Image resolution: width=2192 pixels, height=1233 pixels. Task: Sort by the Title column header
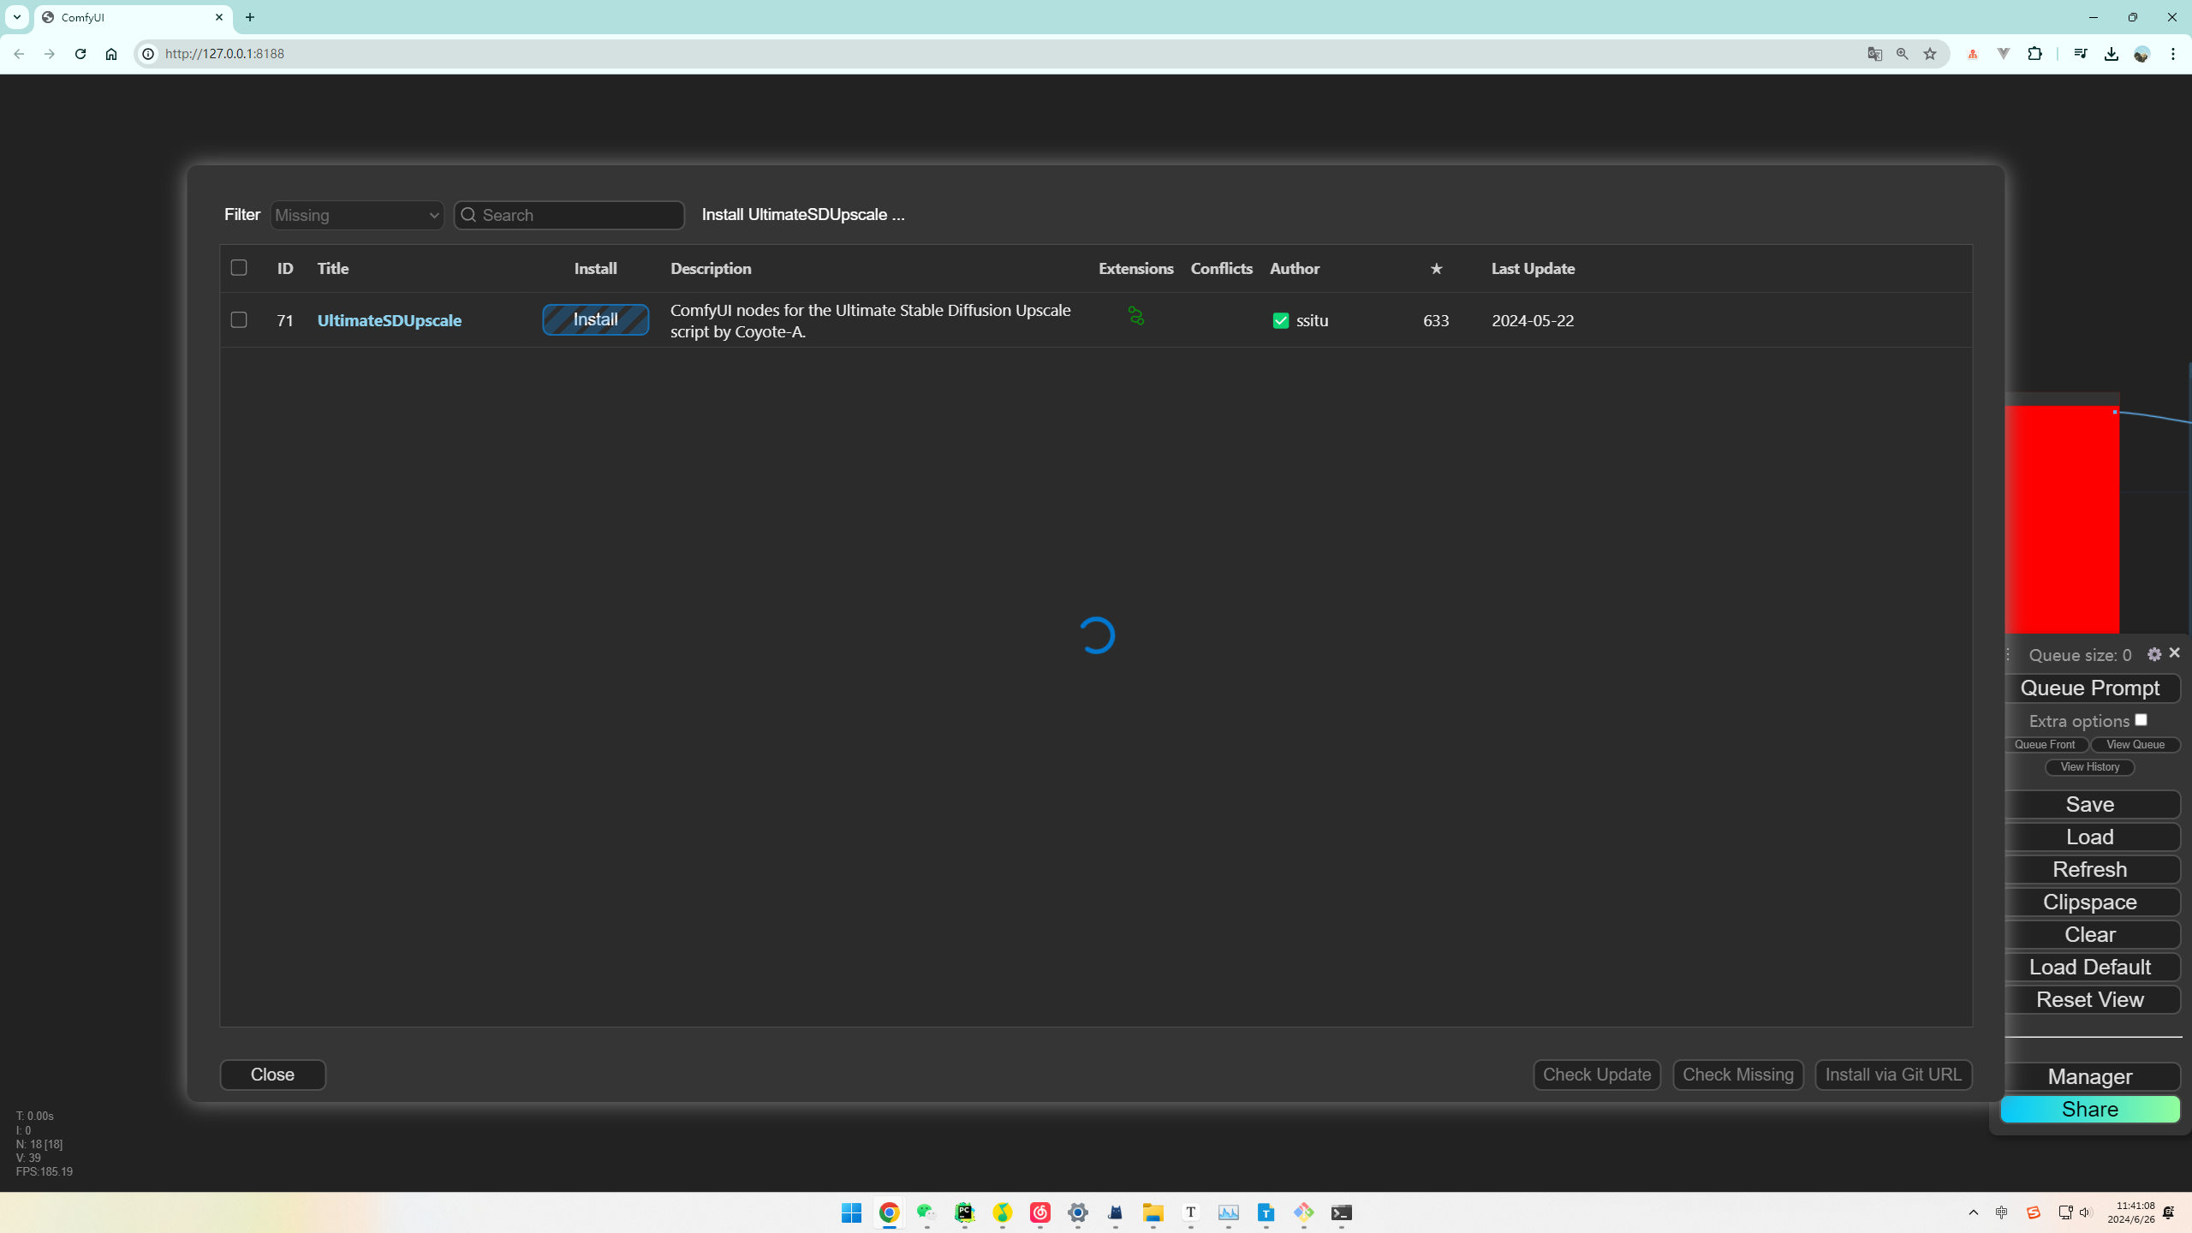pyautogui.click(x=333, y=269)
